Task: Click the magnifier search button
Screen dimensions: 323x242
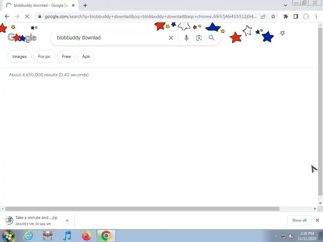Action: pyautogui.click(x=211, y=38)
